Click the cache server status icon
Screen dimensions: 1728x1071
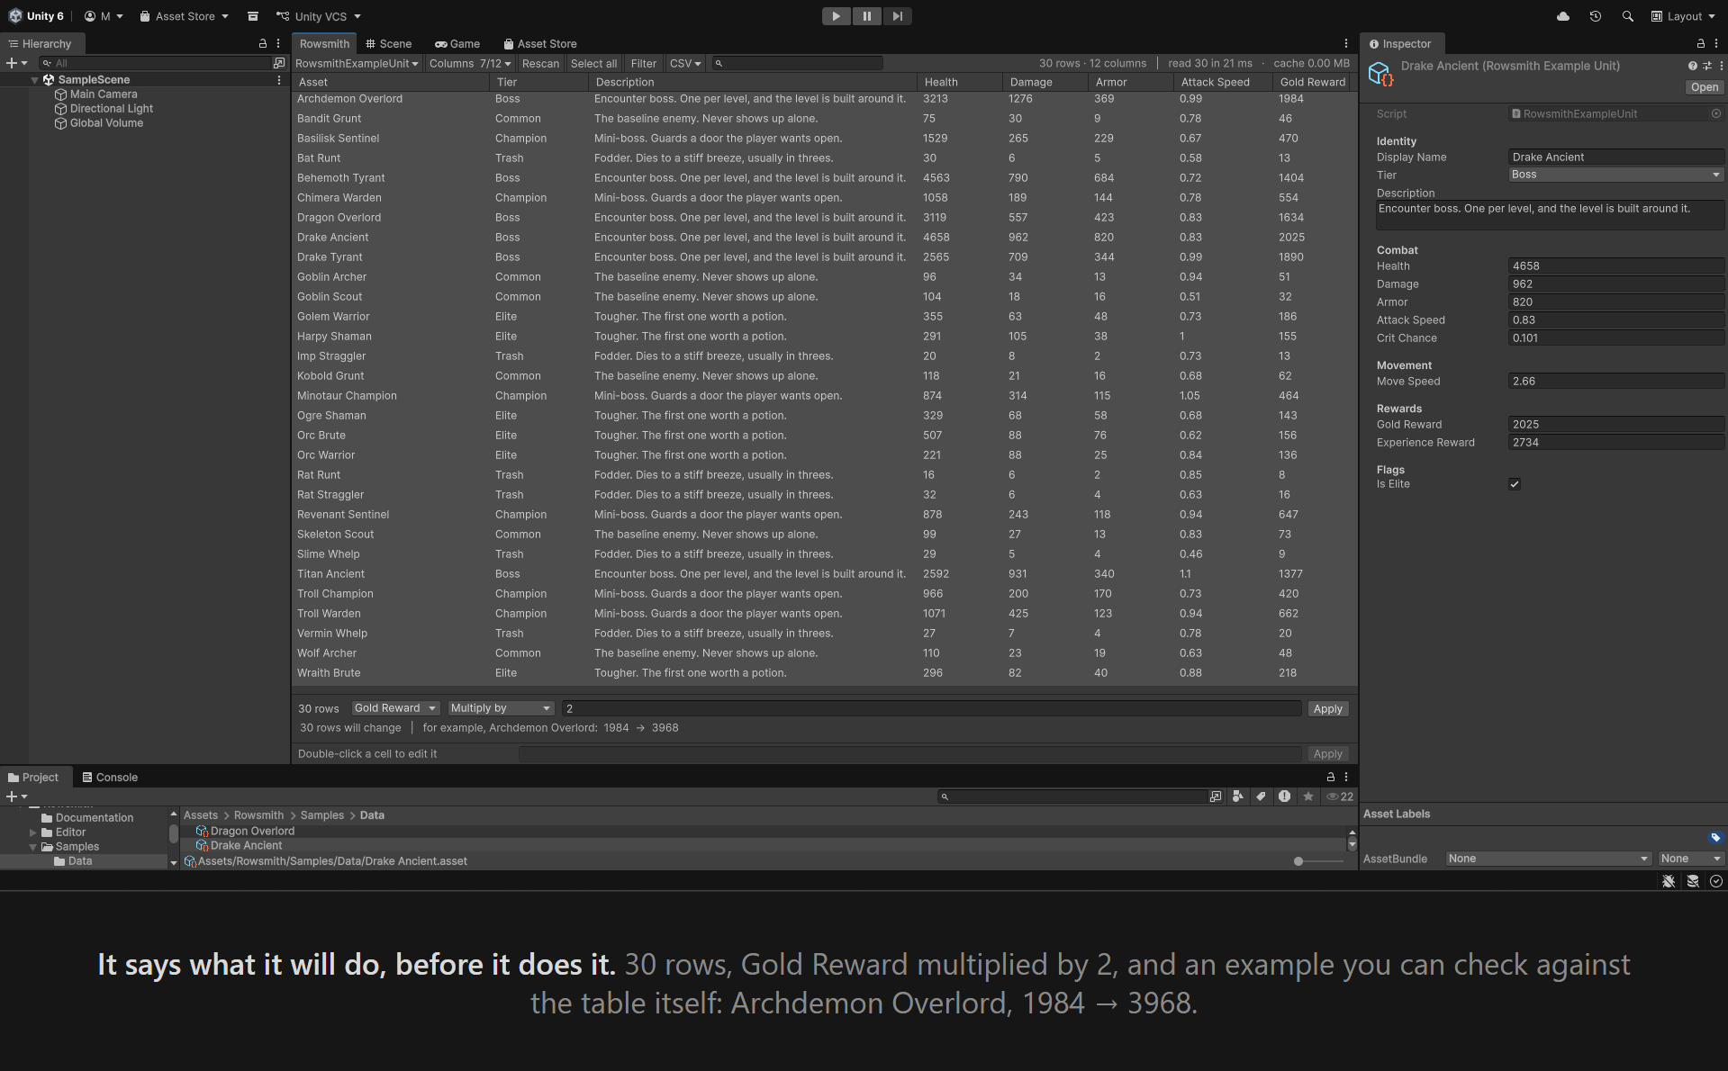[1693, 881]
